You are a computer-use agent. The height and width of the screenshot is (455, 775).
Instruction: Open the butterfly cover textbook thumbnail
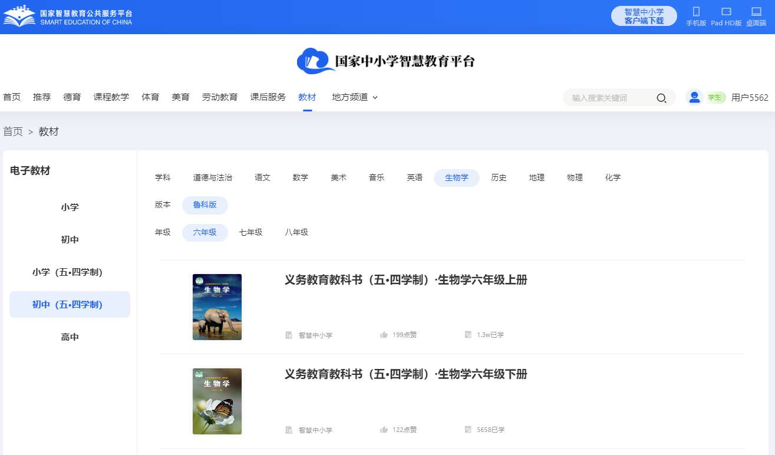click(217, 401)
